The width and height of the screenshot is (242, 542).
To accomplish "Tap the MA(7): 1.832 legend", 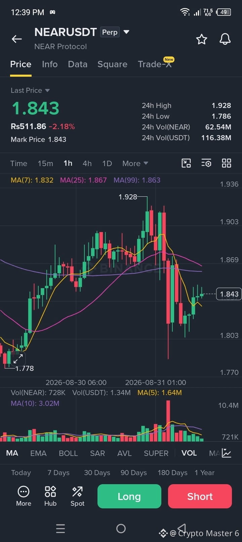I will 32,180.
